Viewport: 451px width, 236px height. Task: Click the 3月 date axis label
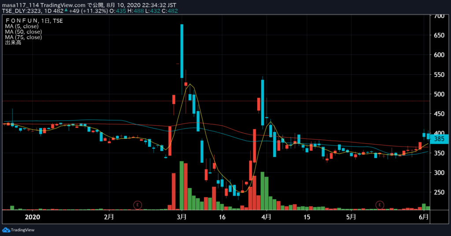click(x=182, y=217)
